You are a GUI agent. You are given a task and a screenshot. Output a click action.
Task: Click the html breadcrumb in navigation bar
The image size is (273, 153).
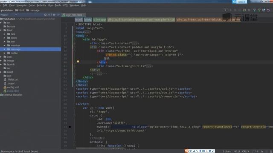(20, 10)
